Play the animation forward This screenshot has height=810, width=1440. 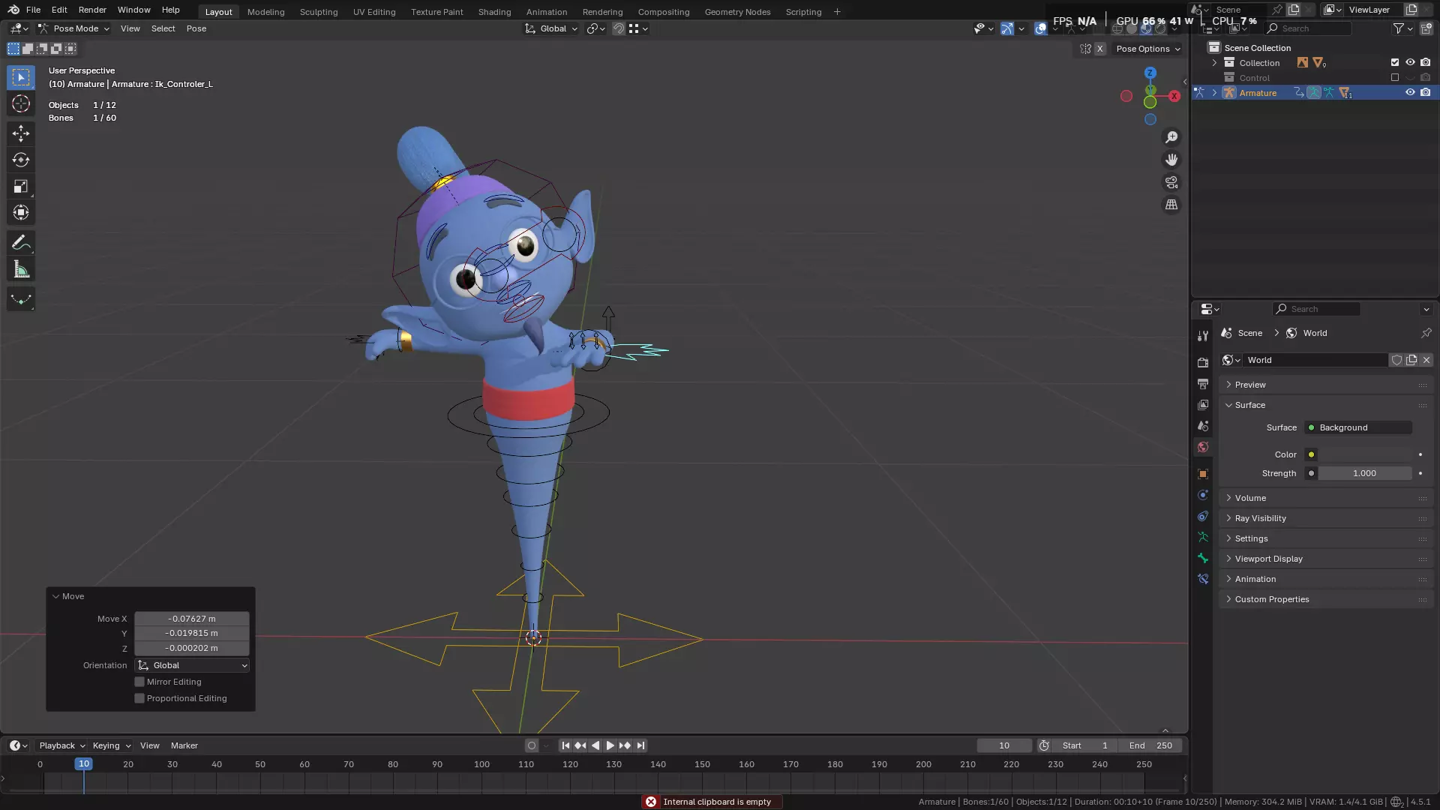tap(610, 745)
